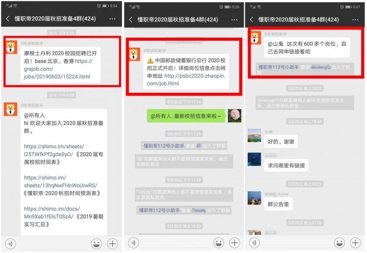Viewport: 367px width, 253px height.
Task: Tap message text input in middle phone
Action: 176,243
